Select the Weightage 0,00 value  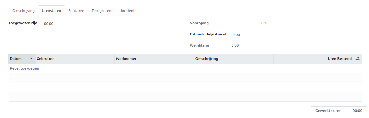pyautogui.click(x=235, y=45)
